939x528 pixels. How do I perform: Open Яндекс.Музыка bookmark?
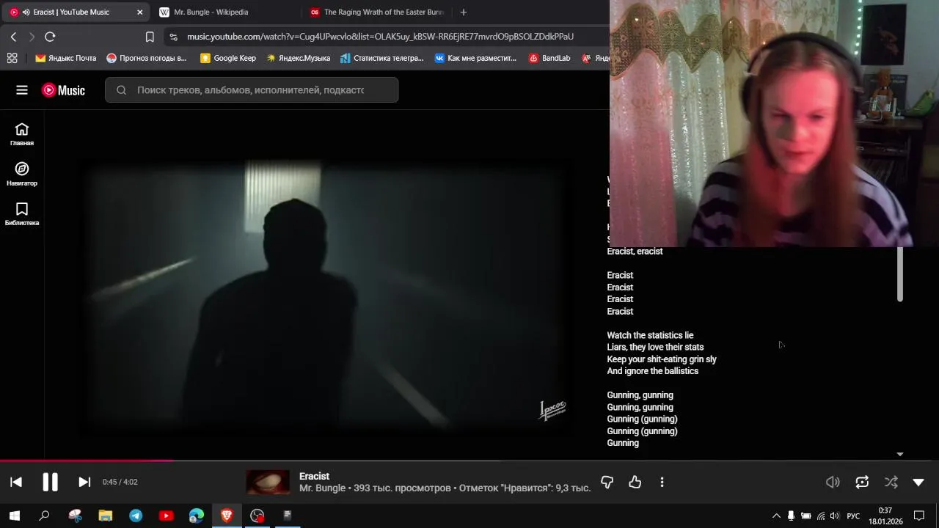(298, 58)
